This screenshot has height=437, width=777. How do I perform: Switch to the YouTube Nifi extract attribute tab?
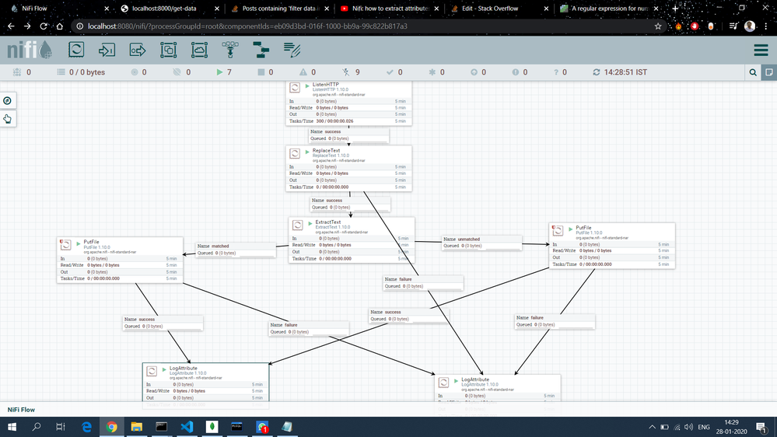pos(389,9)
